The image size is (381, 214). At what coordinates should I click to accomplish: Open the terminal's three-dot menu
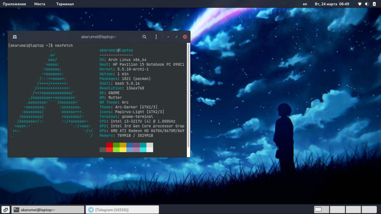tap(156, 37)
